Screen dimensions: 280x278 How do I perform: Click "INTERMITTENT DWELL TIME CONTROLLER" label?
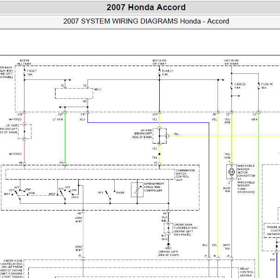[154, 187]
